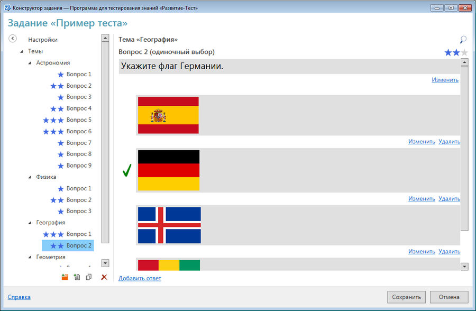Select Астрономия Вопрос 9

pos(79,166)
